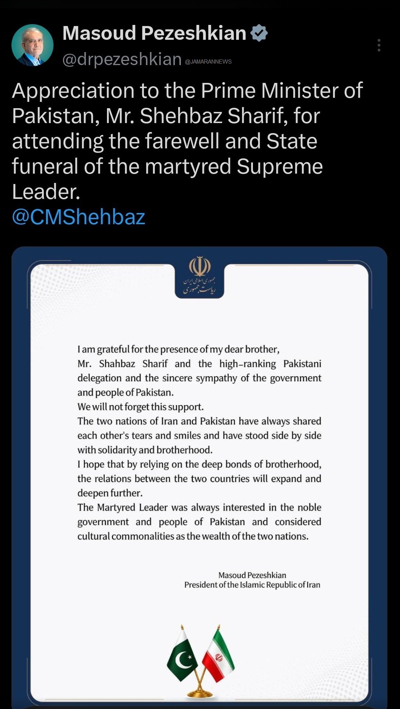Open the three-dot more options menu
Image resolution: width=400 pixels, height=709 pixels.
[379, 45]
